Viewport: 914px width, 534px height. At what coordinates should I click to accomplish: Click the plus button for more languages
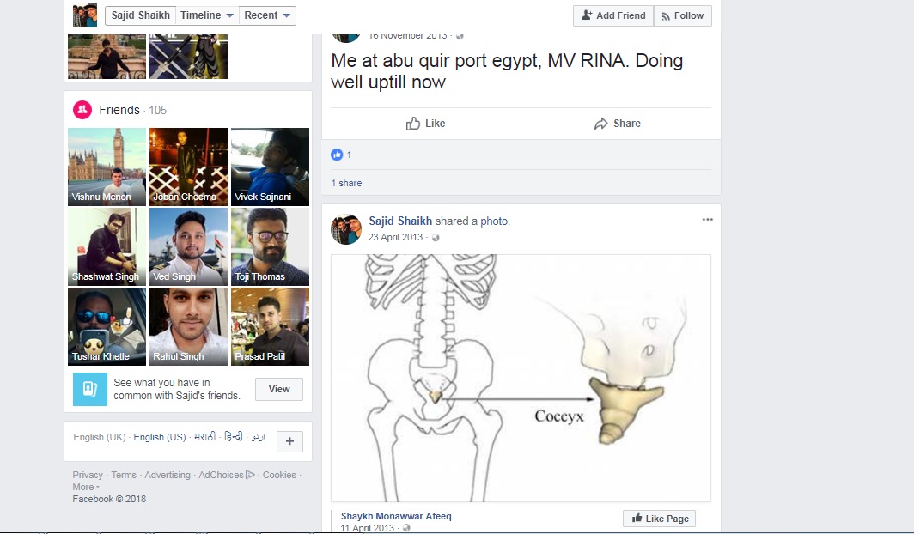[x=289, y=441]
